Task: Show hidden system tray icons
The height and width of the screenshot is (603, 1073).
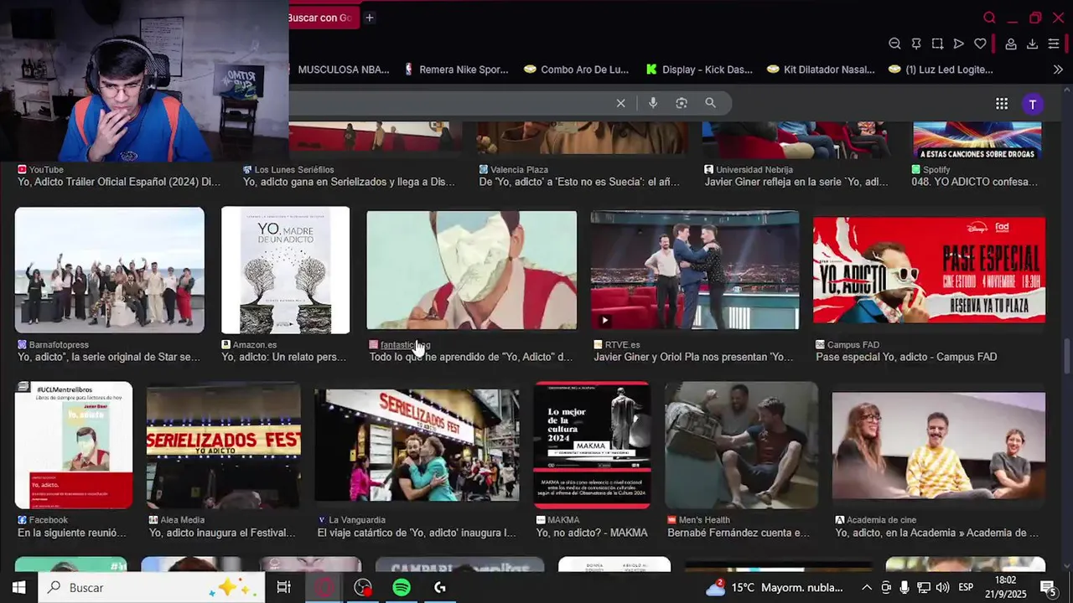Action: pos(867,588)
